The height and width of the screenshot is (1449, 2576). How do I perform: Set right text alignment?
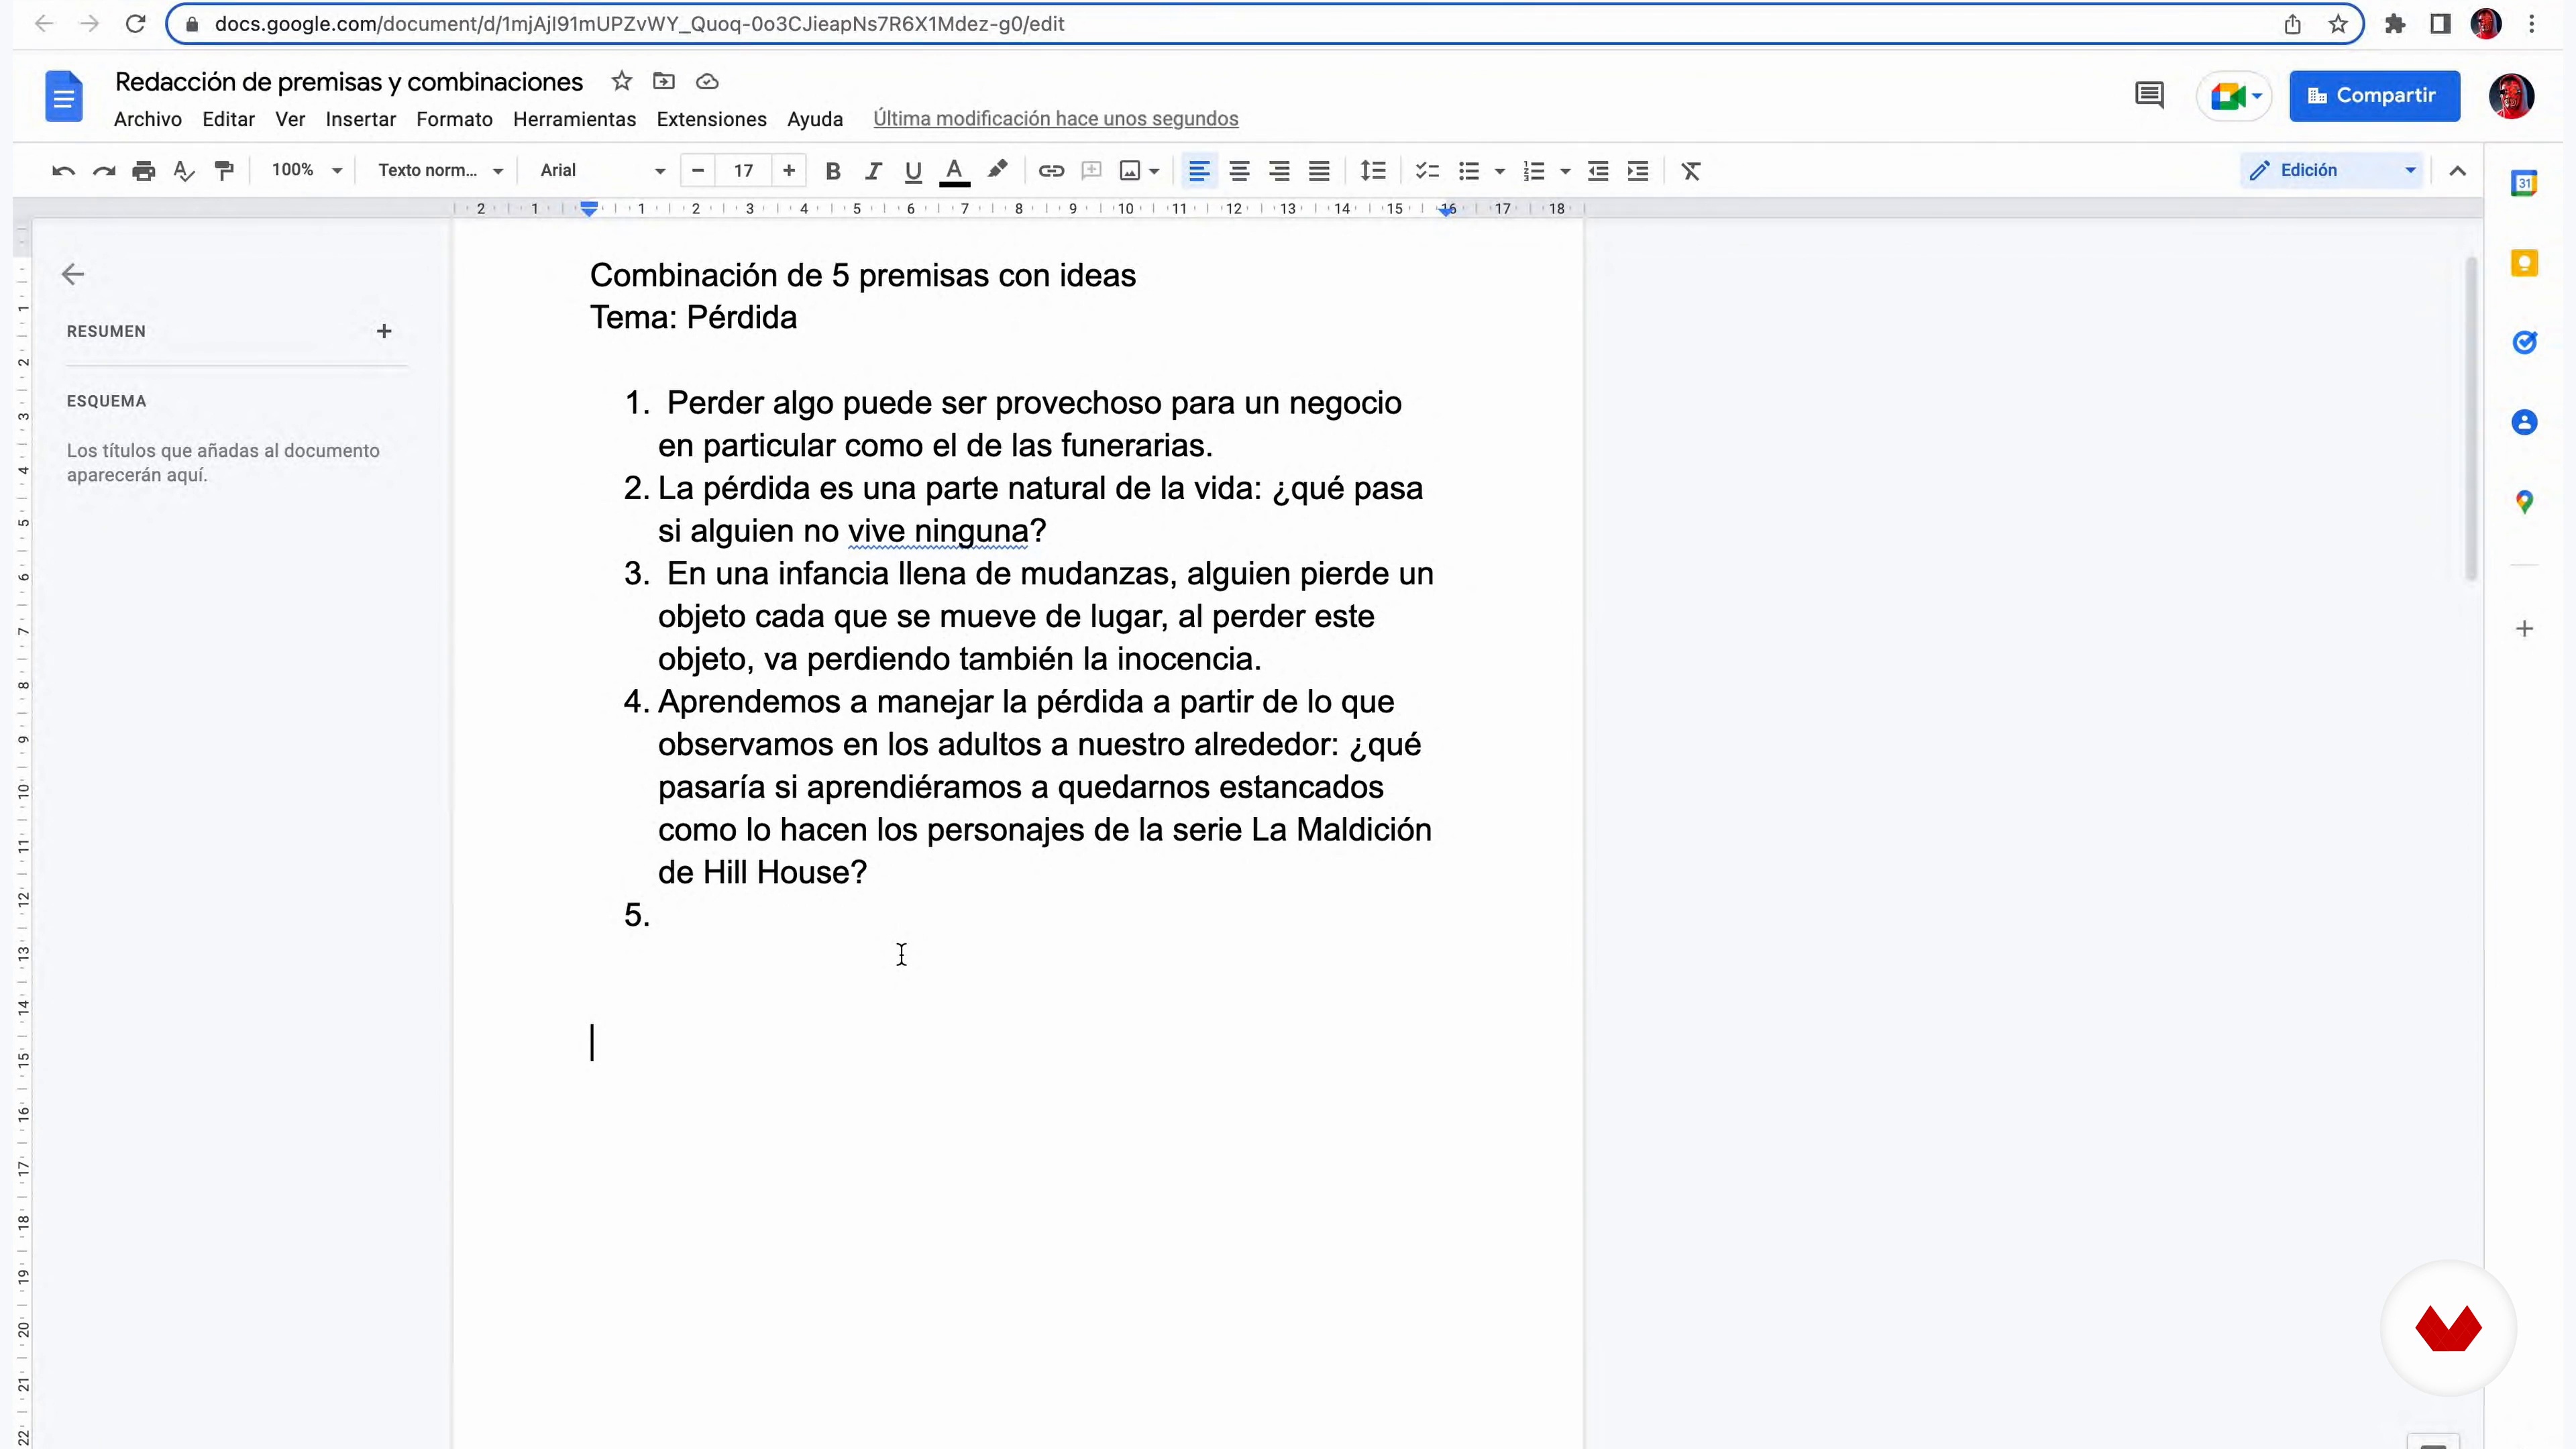tap(1279, 171)
